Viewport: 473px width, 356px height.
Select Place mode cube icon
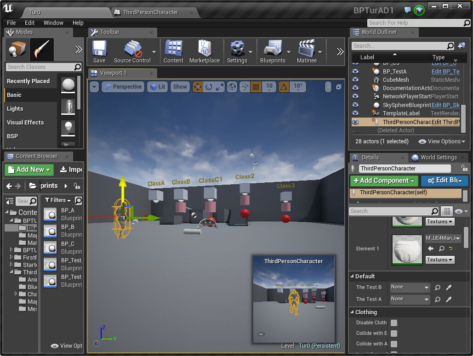tap(17, 49)
